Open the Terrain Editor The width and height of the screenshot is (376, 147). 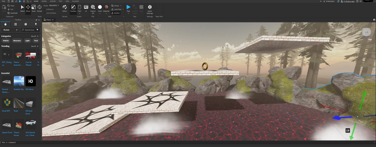tap(65, 8)
